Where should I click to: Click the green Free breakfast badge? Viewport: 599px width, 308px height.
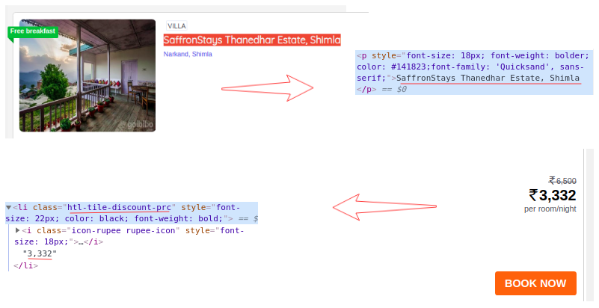click(32, 31)
